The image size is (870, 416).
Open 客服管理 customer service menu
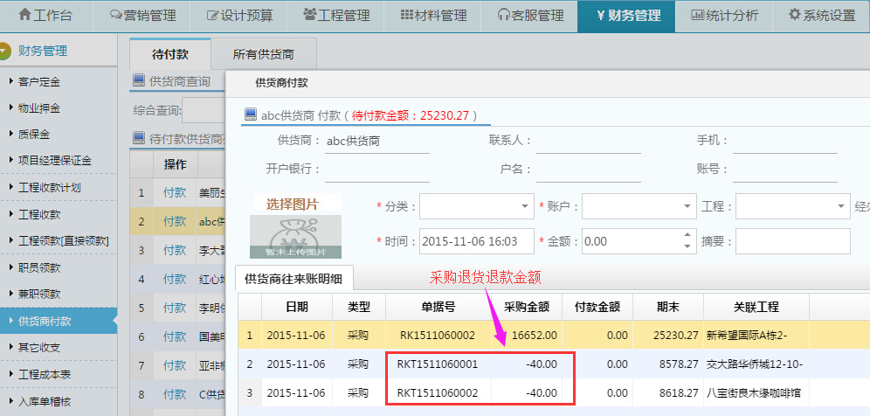pyautogui.click(x=529, y=16)
